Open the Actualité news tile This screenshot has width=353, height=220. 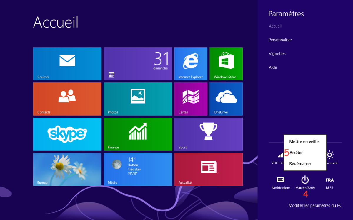click(x=208, y=169)
